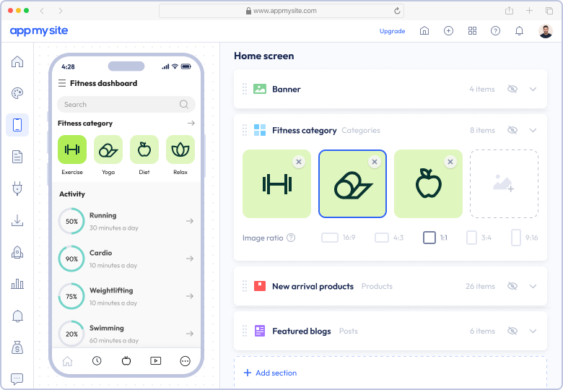The height and width of the screenshot is (390, 563).
Task: Click the plus circle create icon in header
Action: [448, 31]
